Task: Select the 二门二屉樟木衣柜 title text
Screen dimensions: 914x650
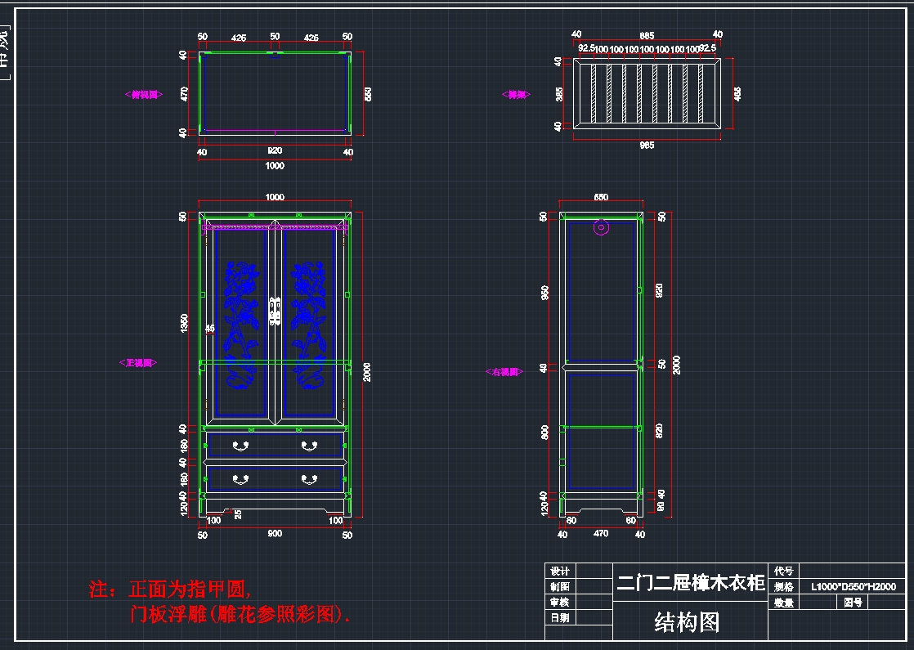Action: pos(690,582)
